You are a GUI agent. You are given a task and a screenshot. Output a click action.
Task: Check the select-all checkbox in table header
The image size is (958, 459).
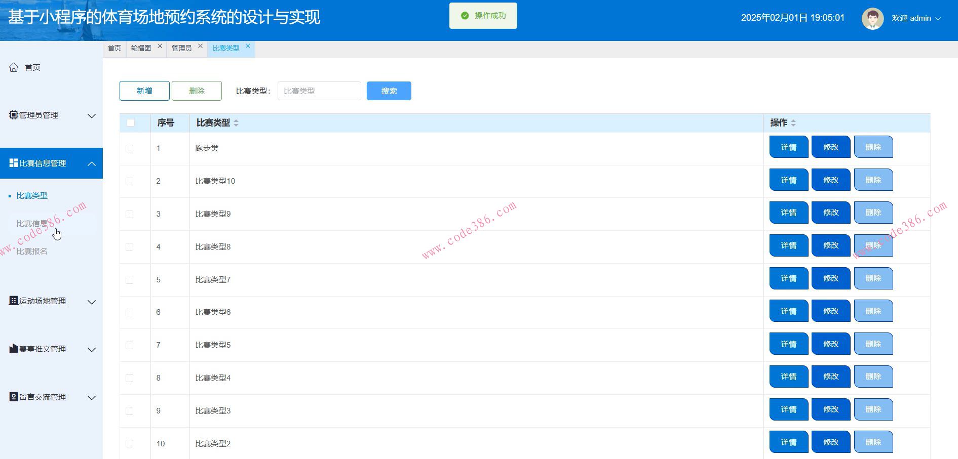pyautogui.click(x=130, y=122)
